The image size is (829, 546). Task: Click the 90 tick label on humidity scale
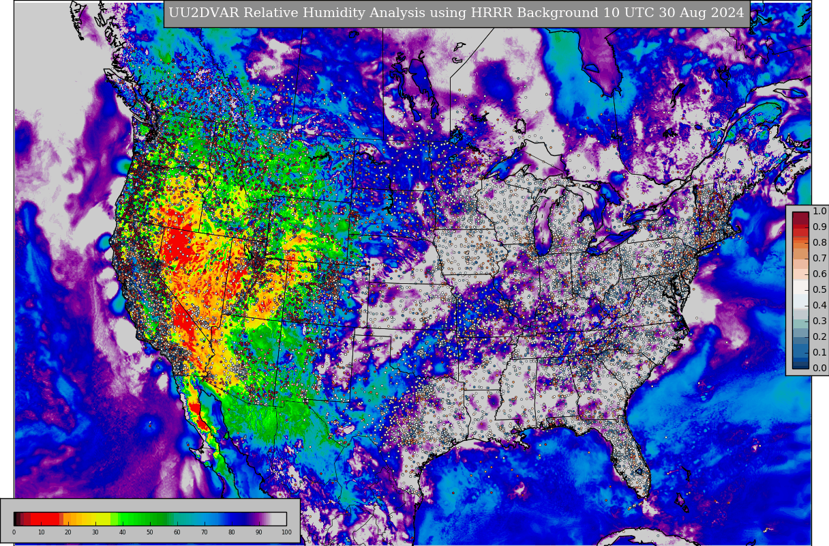[x=259, y=532]
